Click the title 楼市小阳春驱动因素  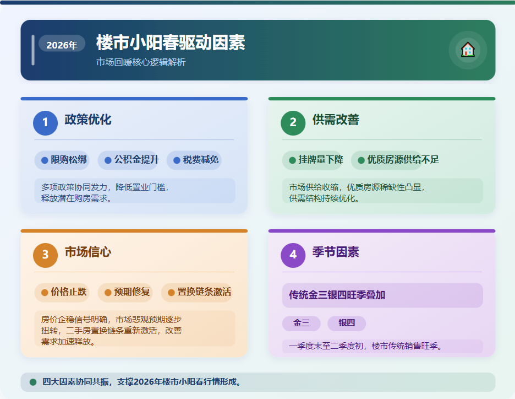[x=171, y=42]
